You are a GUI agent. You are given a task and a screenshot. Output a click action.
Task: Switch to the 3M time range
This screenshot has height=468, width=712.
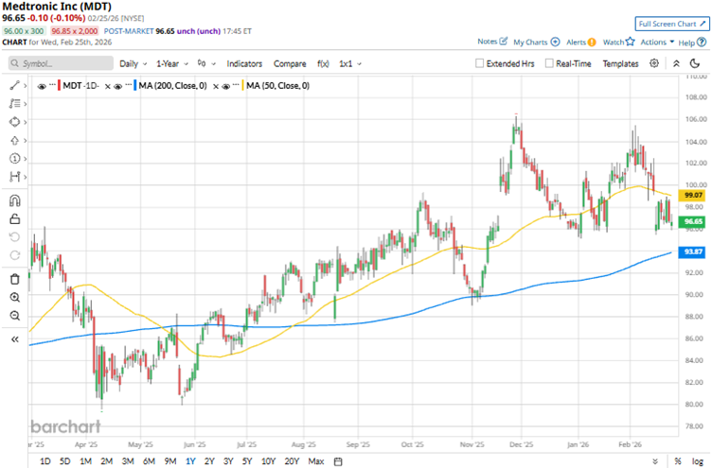(x=127, y=460)
